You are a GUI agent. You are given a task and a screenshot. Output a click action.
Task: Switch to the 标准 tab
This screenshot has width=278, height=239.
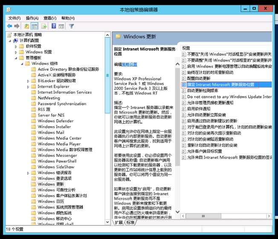tap(130, 222)
